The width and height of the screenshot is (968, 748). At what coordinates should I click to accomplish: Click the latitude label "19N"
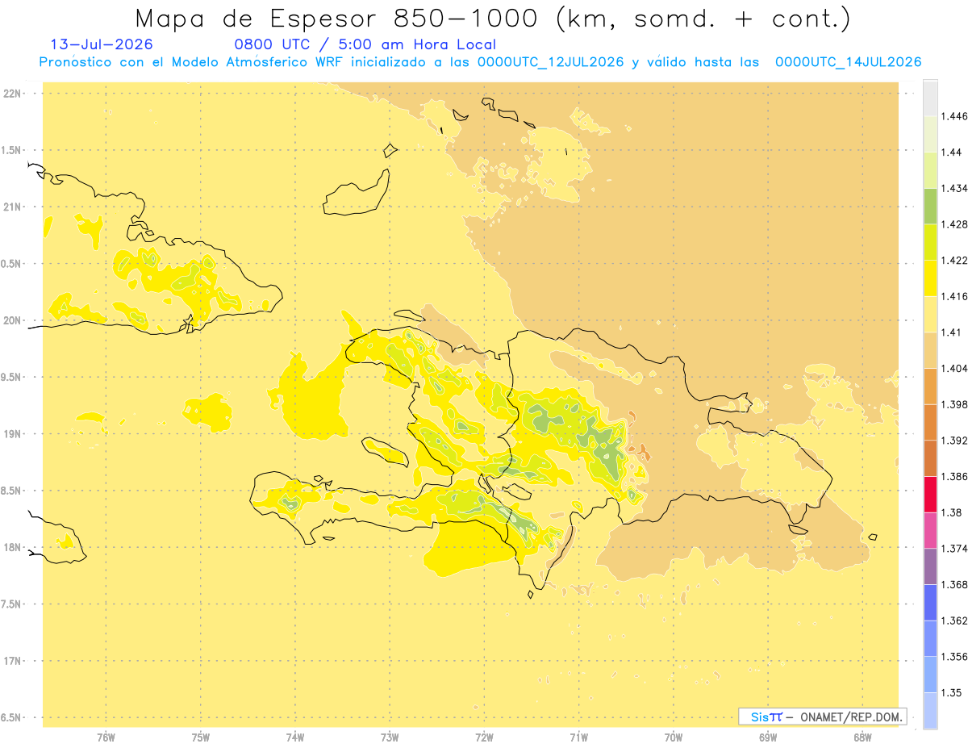point(12,434)
